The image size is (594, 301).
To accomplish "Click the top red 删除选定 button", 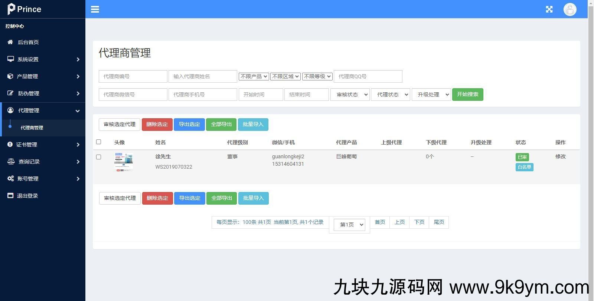I will click(157, 124).
